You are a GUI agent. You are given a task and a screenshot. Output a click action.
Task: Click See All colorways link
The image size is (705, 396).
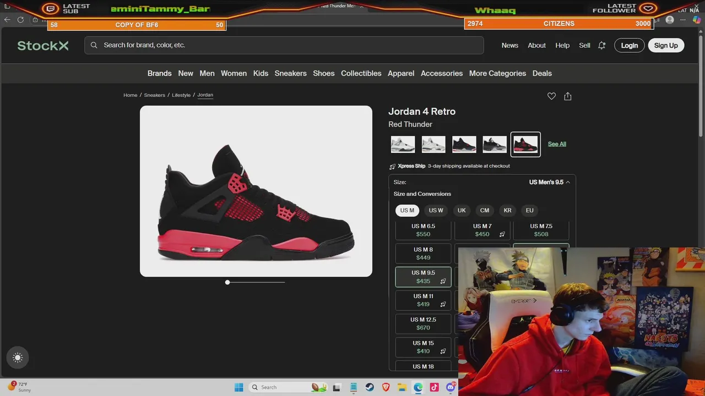pyautogui.click(x=557, y=144)
